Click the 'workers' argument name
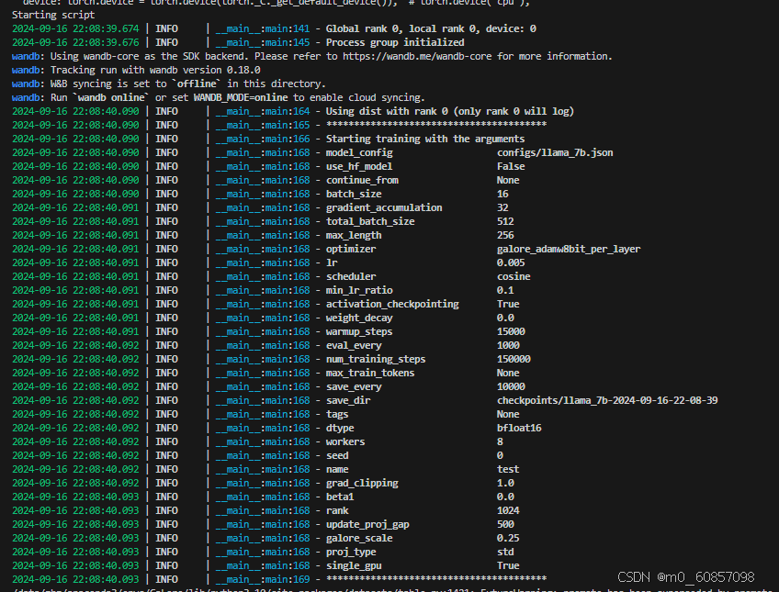 [345, 442]
